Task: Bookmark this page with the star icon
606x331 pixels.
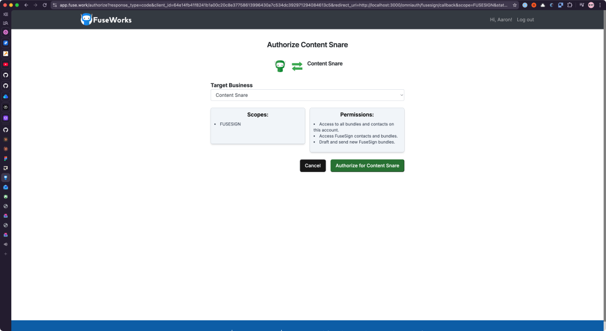Action: [515, 5]
